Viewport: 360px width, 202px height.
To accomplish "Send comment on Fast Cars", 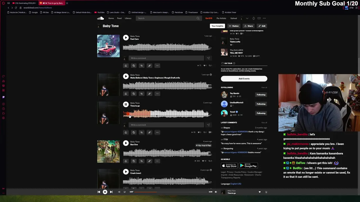I will 208,58.
